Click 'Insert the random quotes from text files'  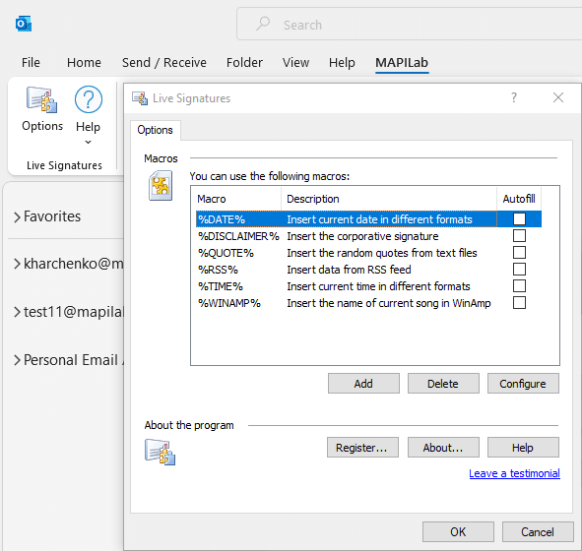click(382, 253)
